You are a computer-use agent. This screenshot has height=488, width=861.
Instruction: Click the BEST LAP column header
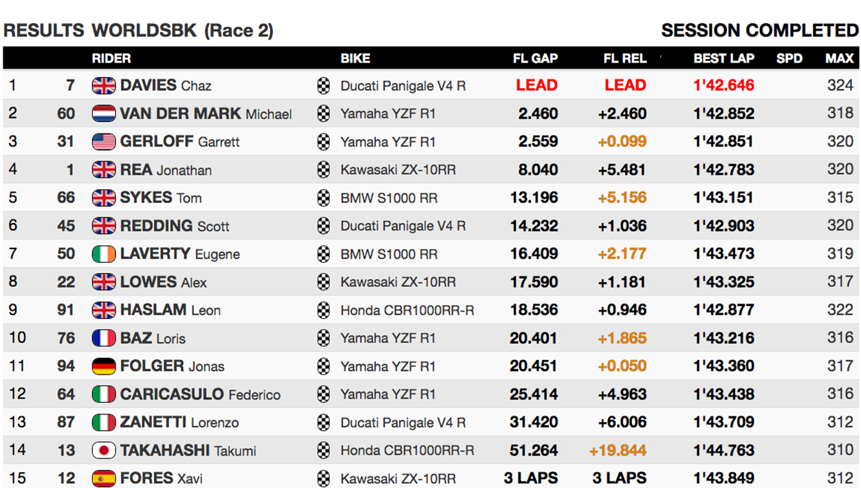click(723, 59)
